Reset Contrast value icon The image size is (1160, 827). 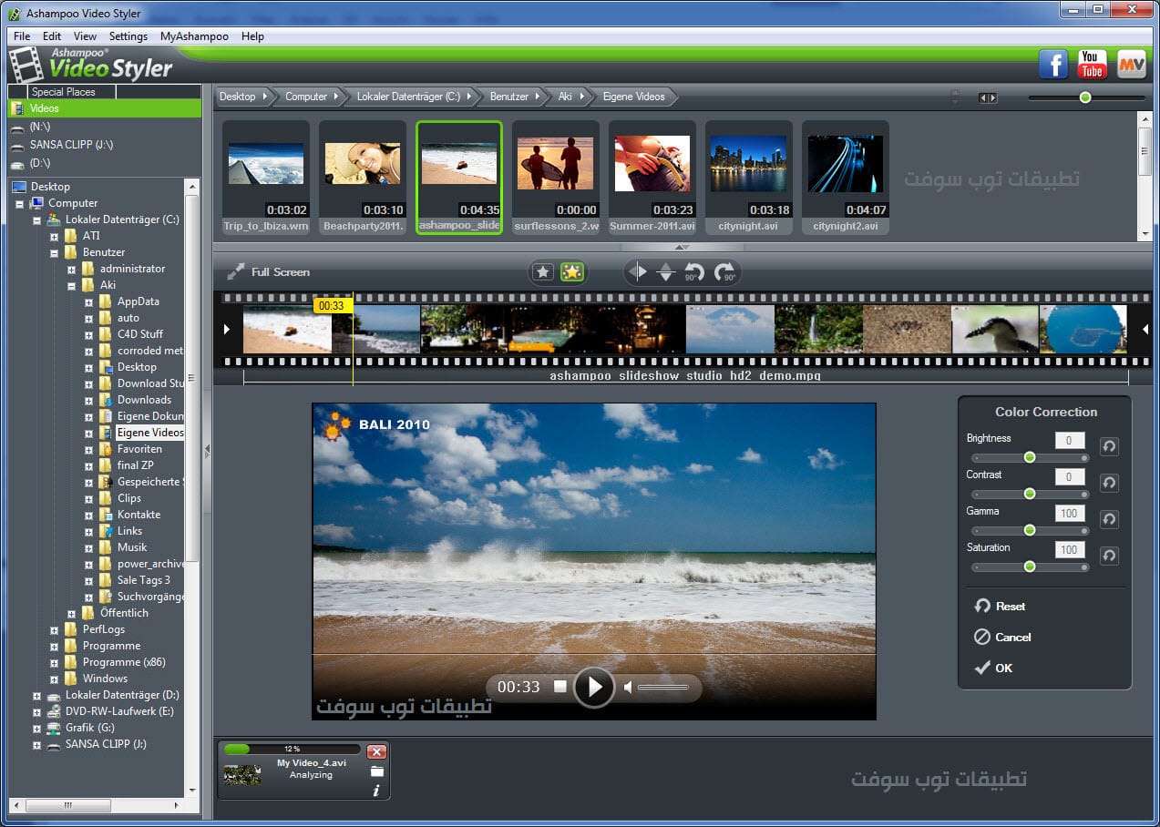[x=1109, y=483]
